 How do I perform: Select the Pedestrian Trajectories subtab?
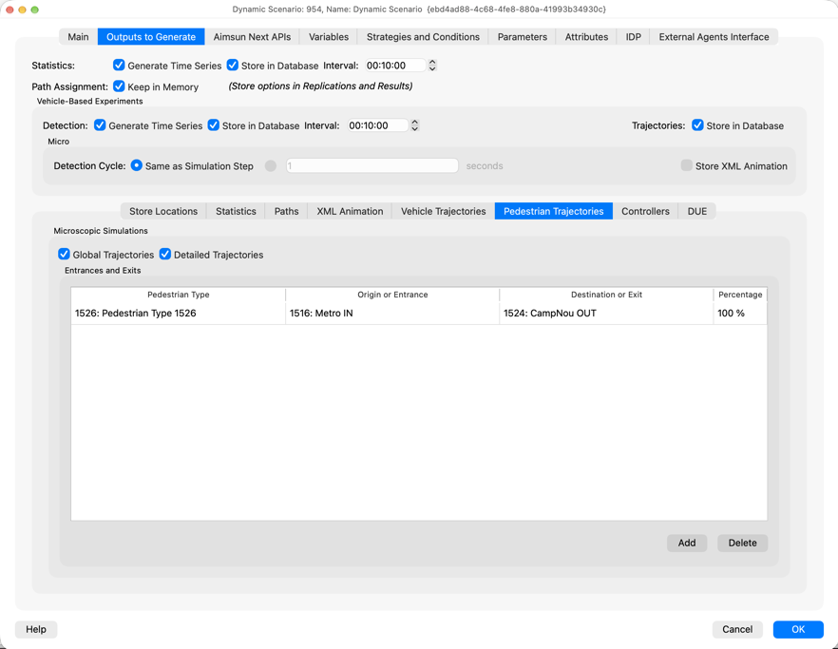pyautogui.click(x=554, y=211)
